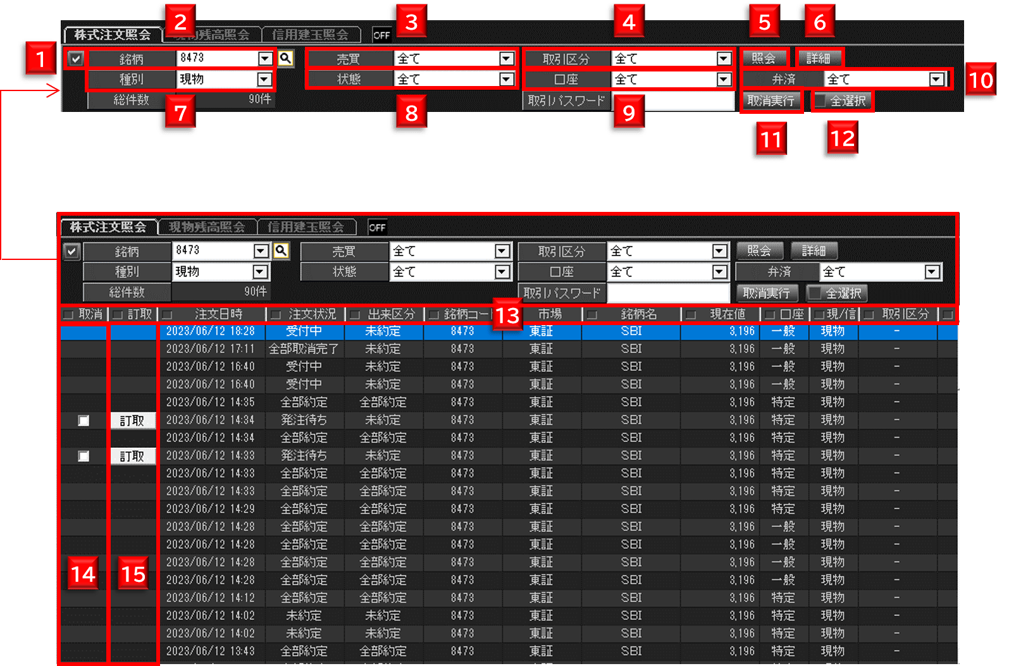Image resolution: width=1009 pixels, height=666 pixels.
Task: Toggle the 取消 column header checkbox
Action: click(x=69, y=314)
